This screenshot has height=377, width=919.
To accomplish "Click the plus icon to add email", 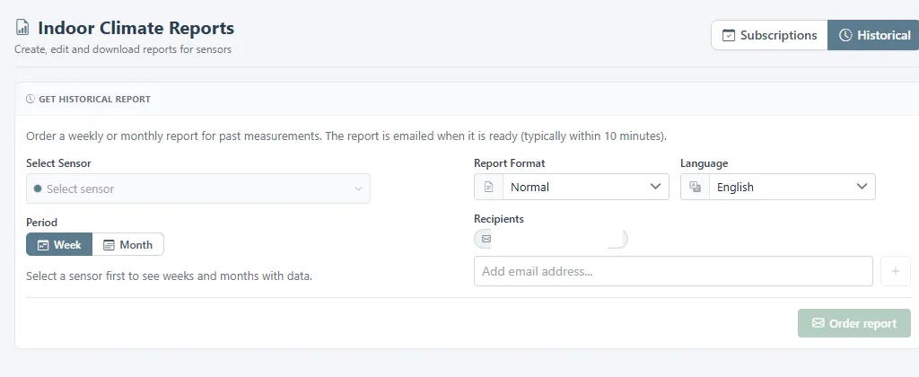I will click(896, 271).
